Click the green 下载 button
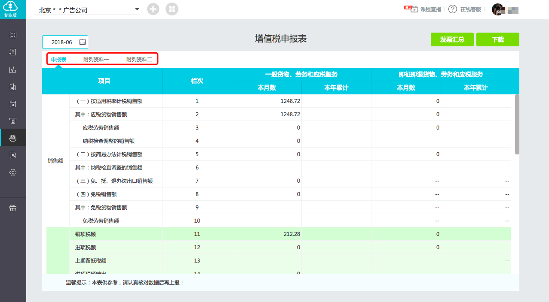This screenshot has width=549, height=302. [x=497, y=39]
